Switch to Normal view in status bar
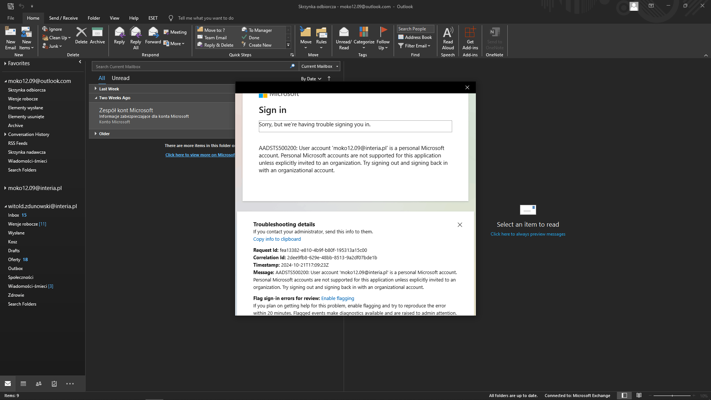The height and width of the screenshot is (400, 711). click(624, 396)
